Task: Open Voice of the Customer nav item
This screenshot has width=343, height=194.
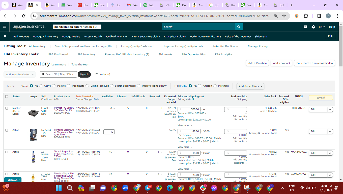Action: 238,37
